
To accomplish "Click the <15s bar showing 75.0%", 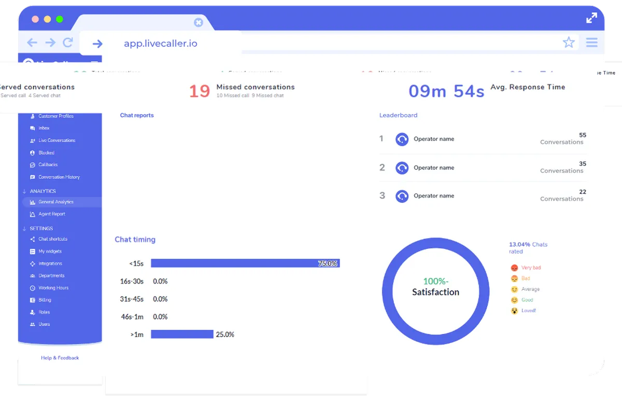I will tap(245, 263).
